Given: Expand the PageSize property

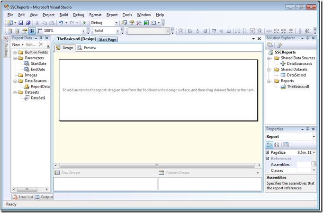Looking at the screenshot, I should 268,152.
